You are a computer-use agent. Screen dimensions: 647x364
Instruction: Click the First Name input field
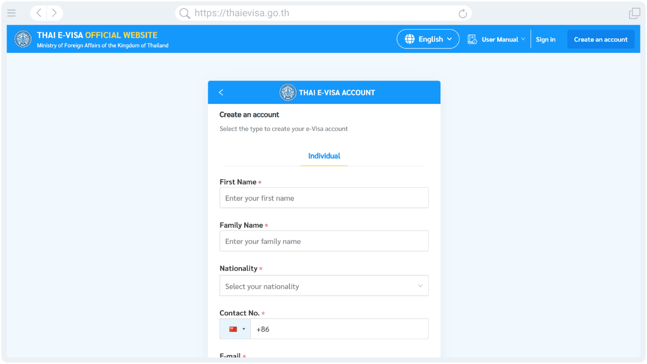point(323,197)
